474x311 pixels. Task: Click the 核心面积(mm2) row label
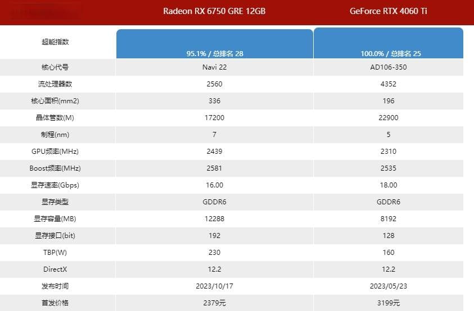click(x=55, y=101)
